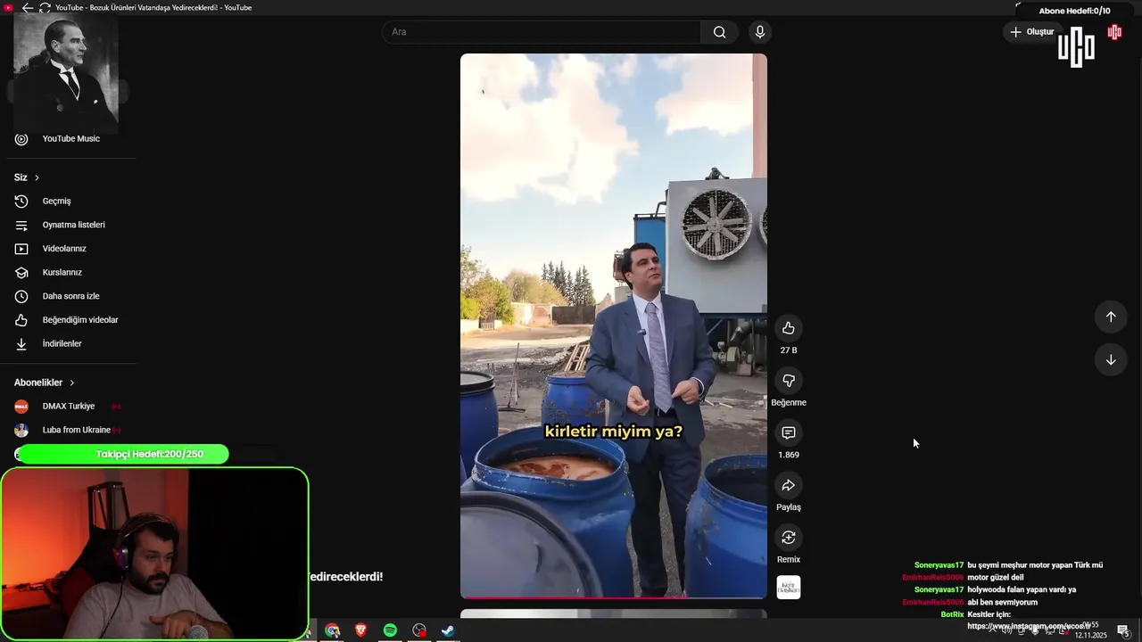This screenshot has width=1142, height=642.
Task: Open Steam from the taskbar
Action: pos(448,630)
